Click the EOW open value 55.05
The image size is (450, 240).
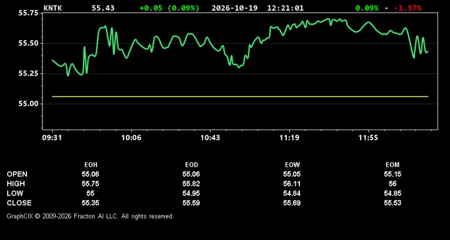[x=292, y=174]
